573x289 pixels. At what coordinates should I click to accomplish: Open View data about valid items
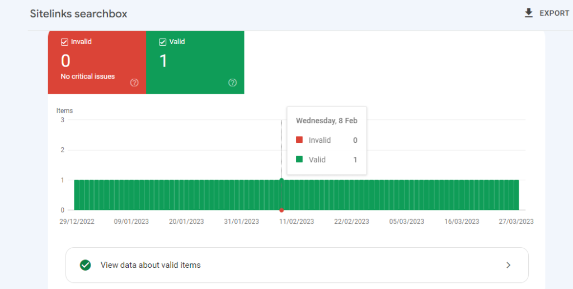coord(297,265)
